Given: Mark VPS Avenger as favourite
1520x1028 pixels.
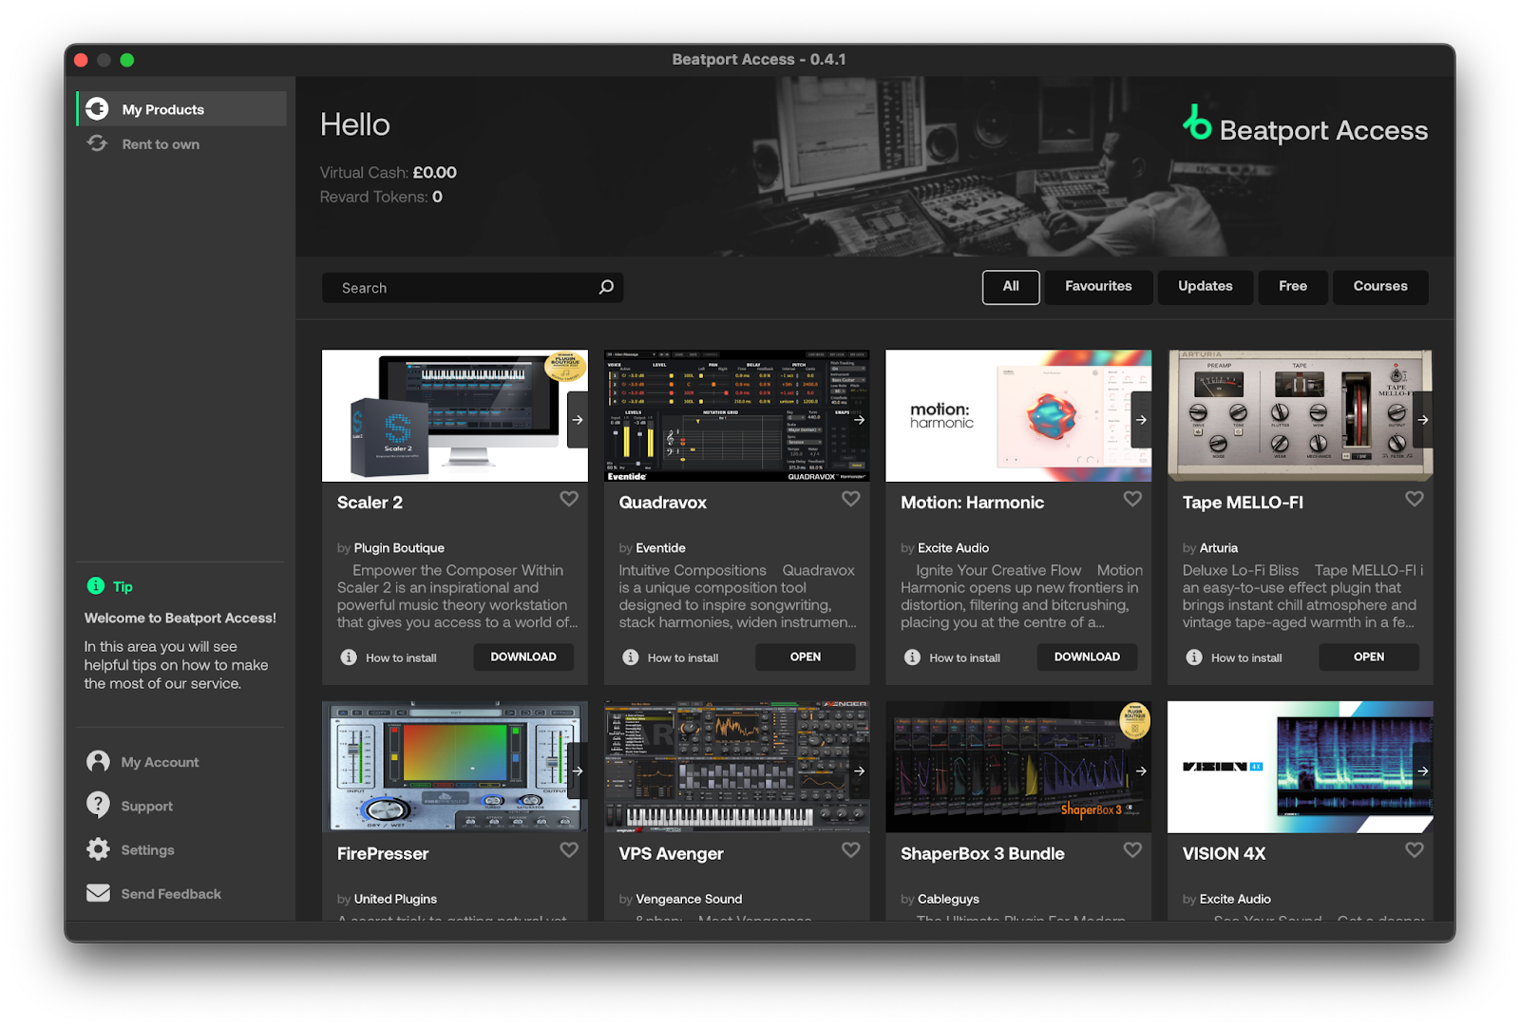Looking at the screenshot, I should coord(851,850).
